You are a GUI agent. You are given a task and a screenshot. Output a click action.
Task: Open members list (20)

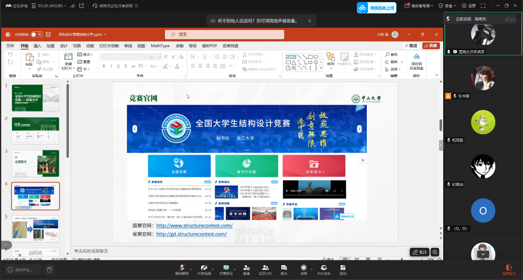(265, 269)
